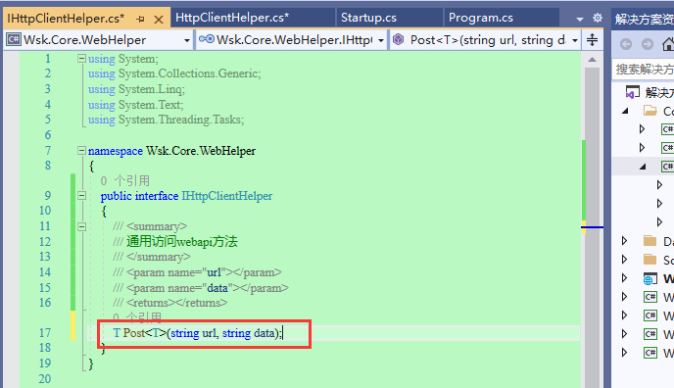The width and height of the screenshot is (674, 388).
Task: Expand the Da folder in Solution Explorer
Action: tap(625, 241)
